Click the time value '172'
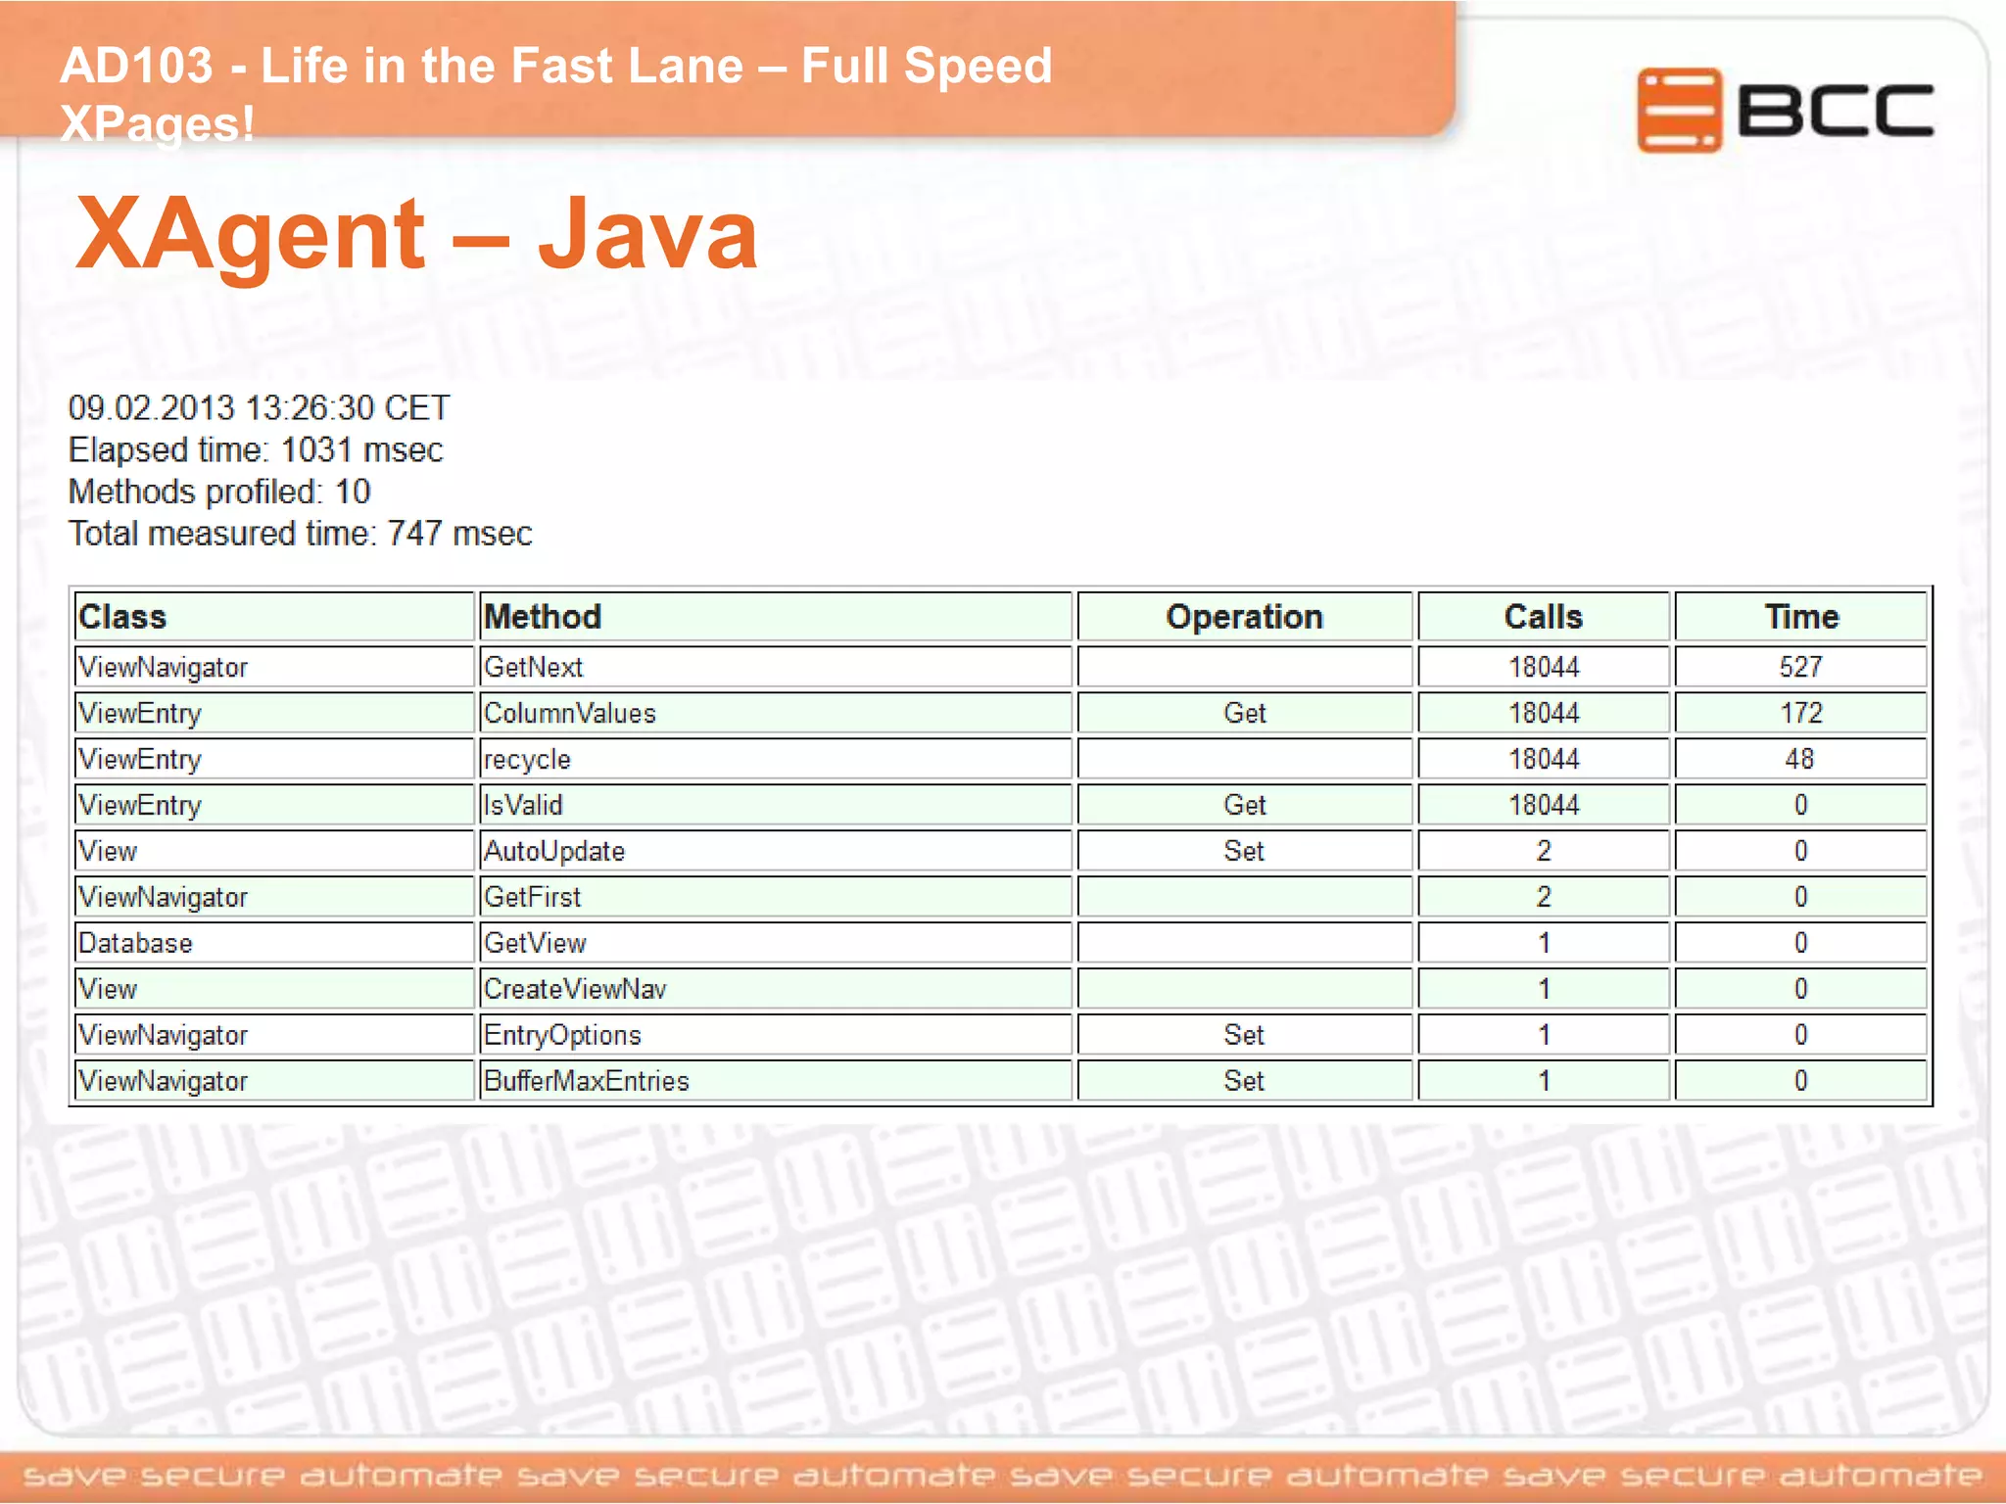Image resolution: width=2006 pixels, height=1504 pixels. 1800,713
